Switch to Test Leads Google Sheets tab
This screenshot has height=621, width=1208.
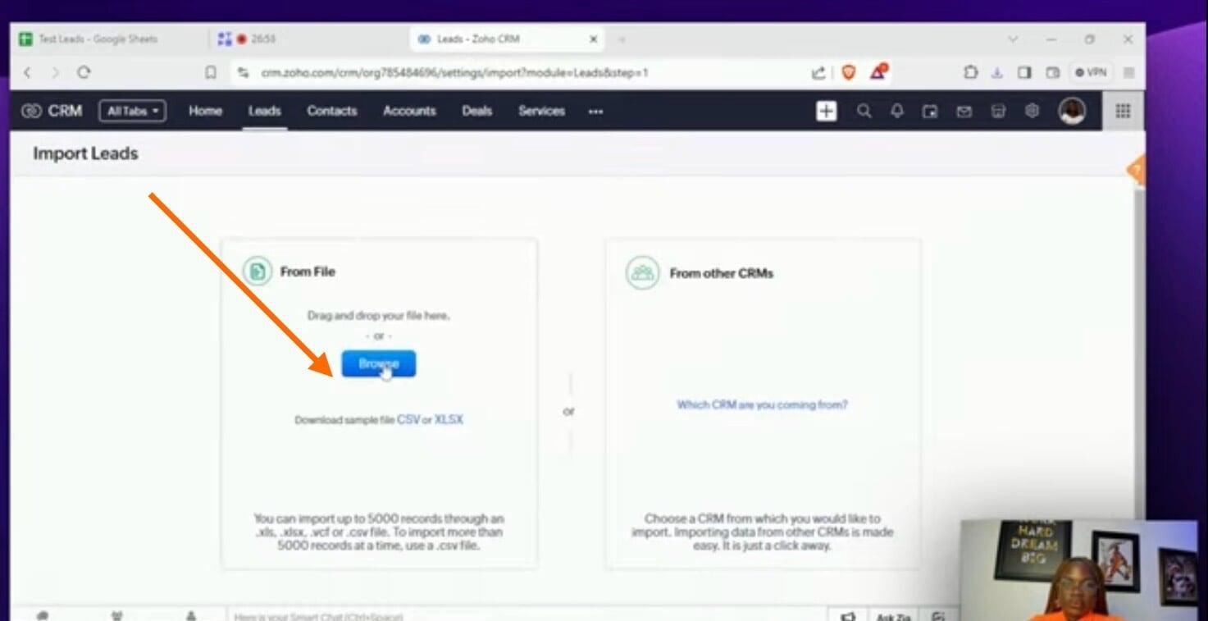98,39
